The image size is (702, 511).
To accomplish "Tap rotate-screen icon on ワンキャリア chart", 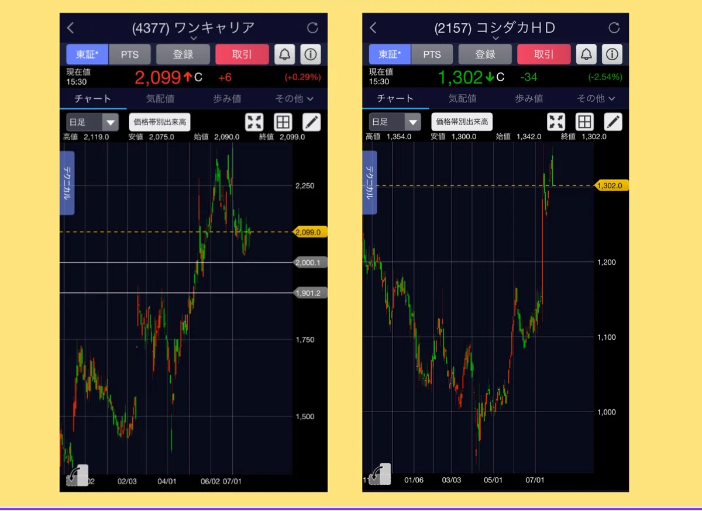I will click(78, 475).
